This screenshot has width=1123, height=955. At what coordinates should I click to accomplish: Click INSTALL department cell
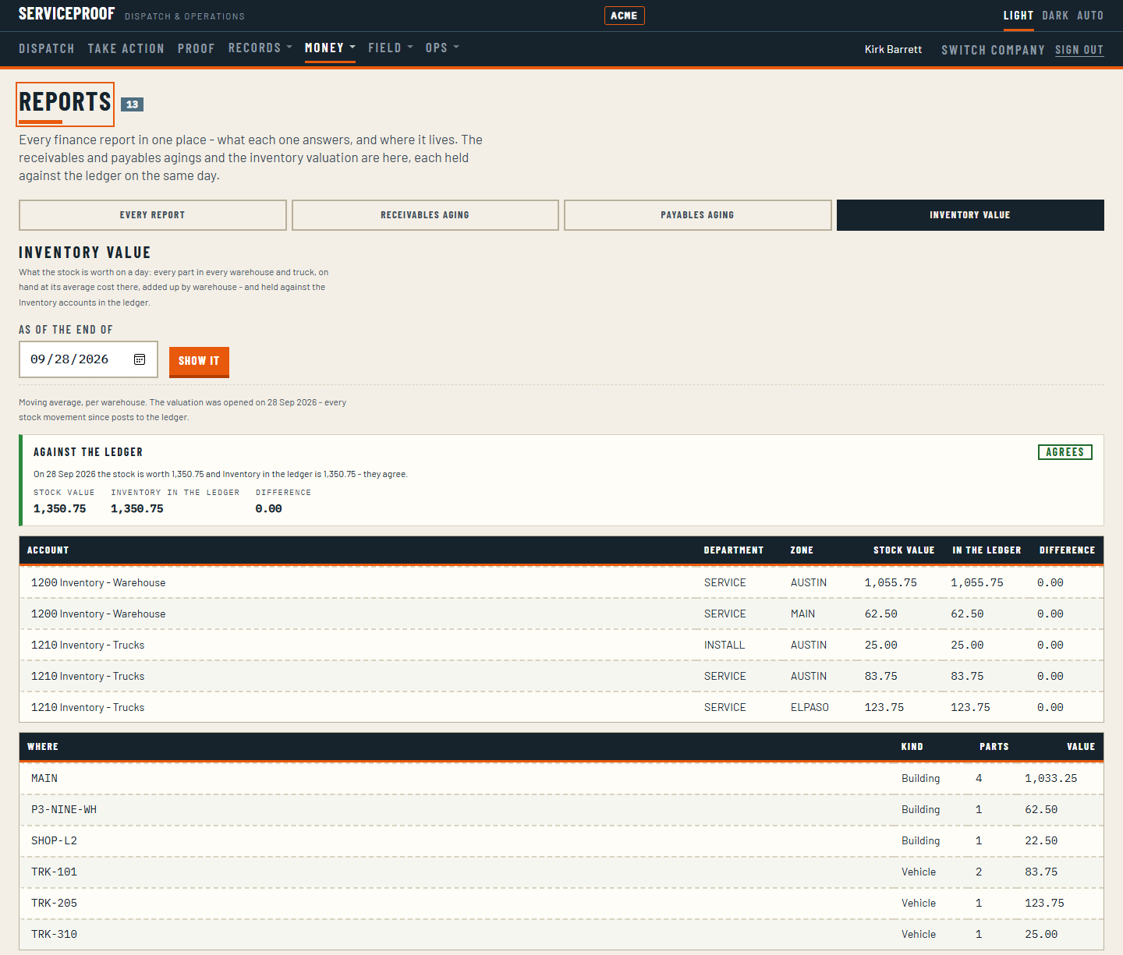tap(724, 645)
